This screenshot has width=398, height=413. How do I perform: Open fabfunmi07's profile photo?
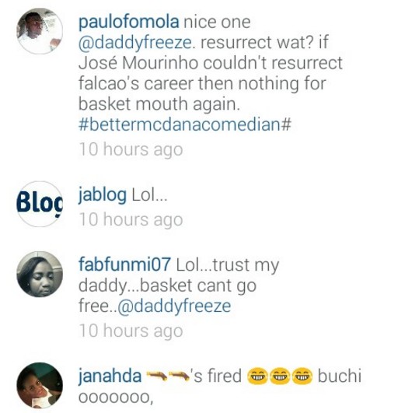tap(40, 275)
